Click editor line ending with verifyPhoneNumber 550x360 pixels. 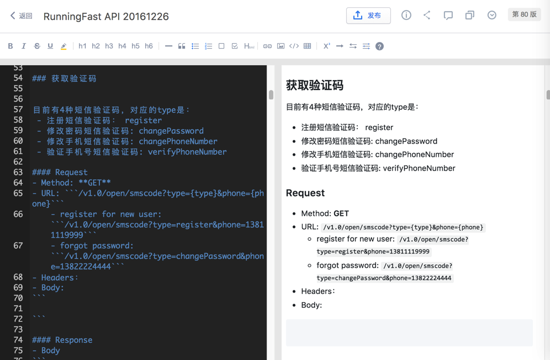(132, 152)
